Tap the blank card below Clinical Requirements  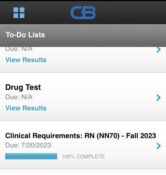click(x=83, y=172)
